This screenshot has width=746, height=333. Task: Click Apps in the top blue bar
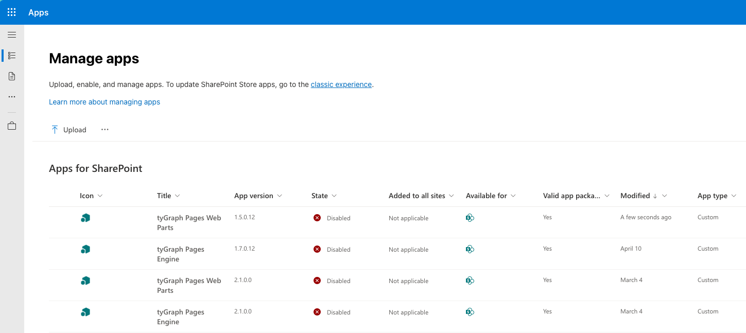coord(38,12)
